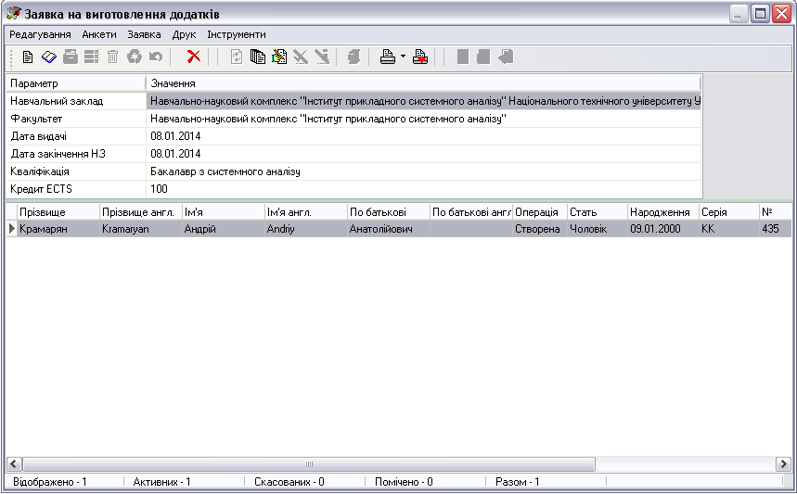The height and width of the screenshot is (494, 797).
Task: Click the Значення column header
Action: [x=423, y=83]
